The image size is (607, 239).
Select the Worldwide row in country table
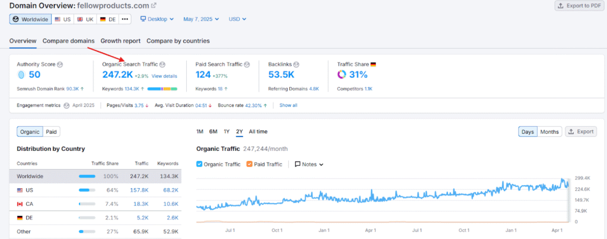95,176
